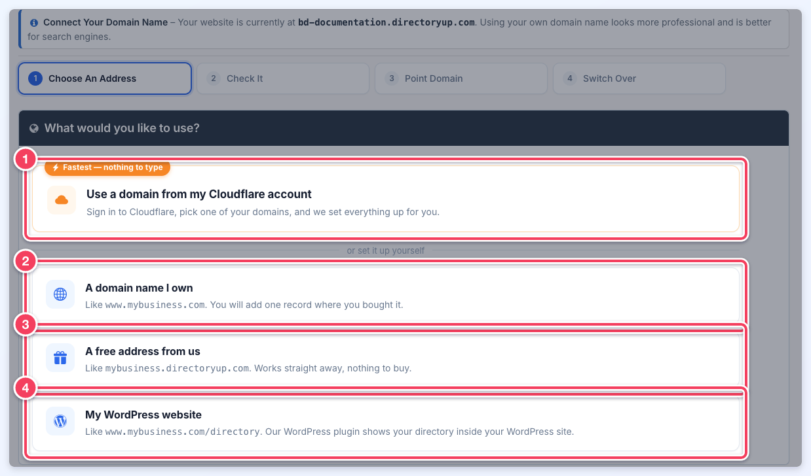Click the Fastest — nothing to type badge
Screen dimensions: 811x476
[107, 167]
